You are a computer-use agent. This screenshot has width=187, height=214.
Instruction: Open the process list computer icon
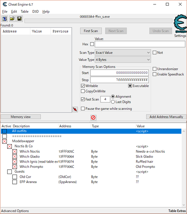(x=4, y=19)
